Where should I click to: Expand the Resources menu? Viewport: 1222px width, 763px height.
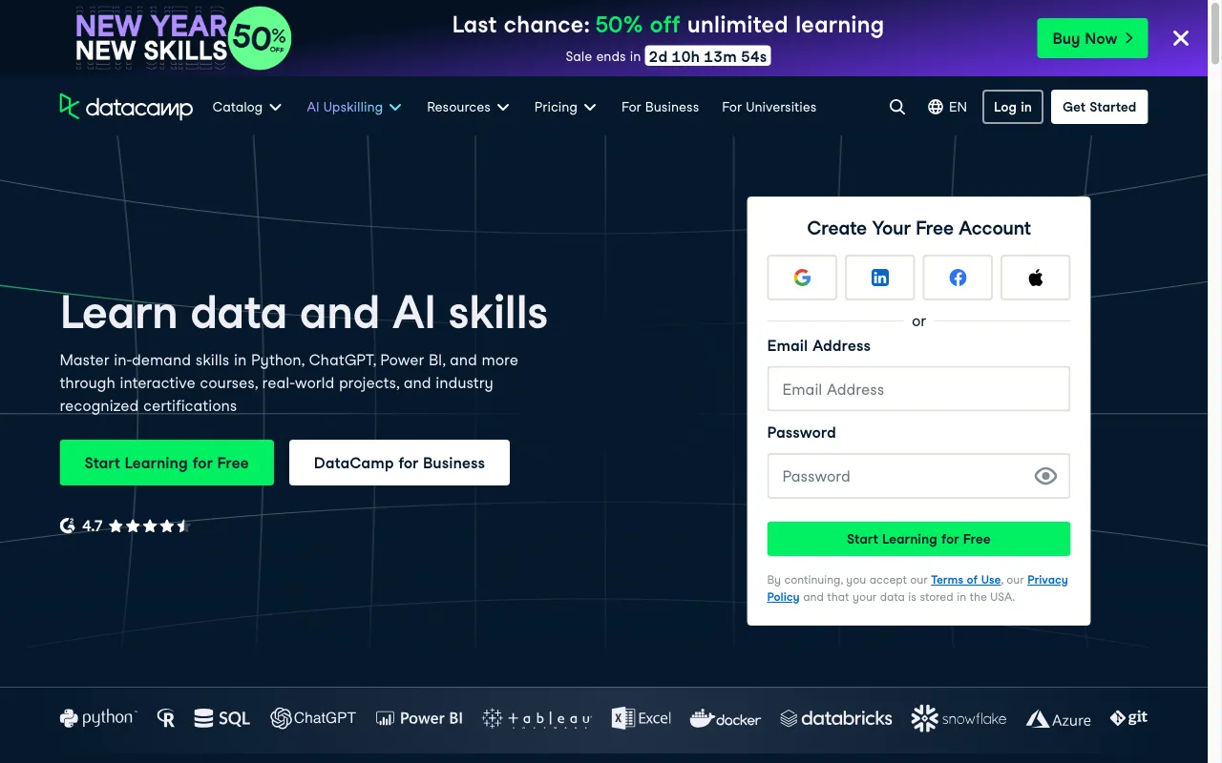point(468,107)
